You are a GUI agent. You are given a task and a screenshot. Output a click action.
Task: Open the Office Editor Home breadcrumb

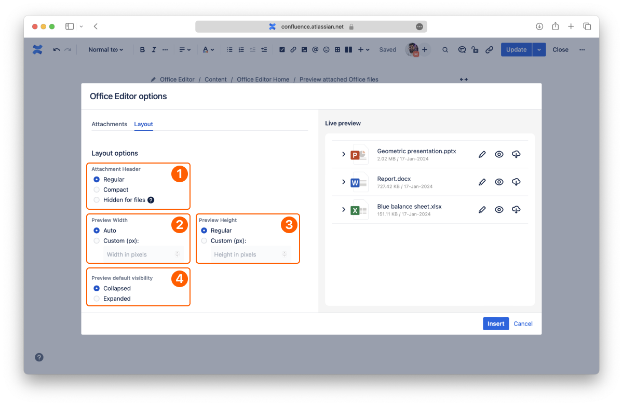tap(263, 79)
